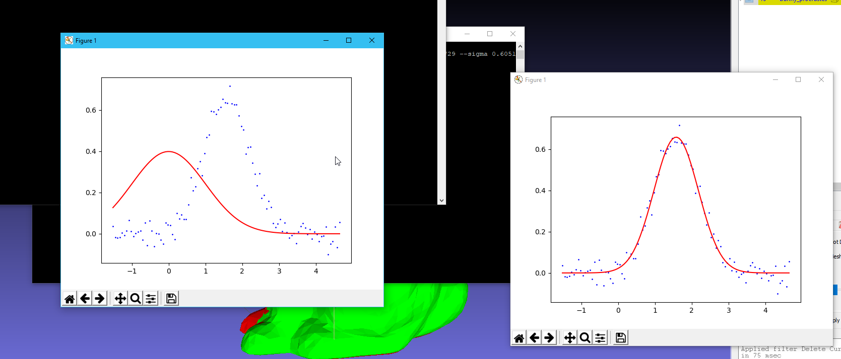Image resolution: width=841 pixels, height=359 pixels.
Task: Activate Zoom-to-rectangle tool in white-titled Figure 1
Action: tap(585, 338)
